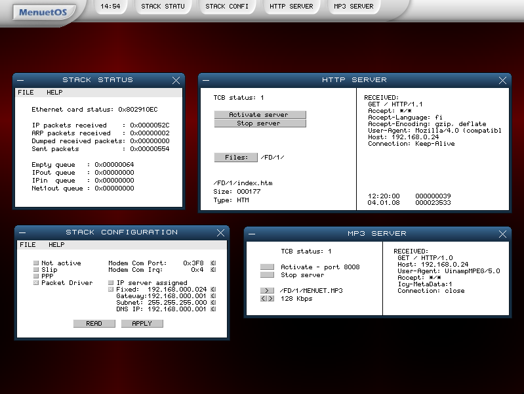Switch to MP3 SERVER taskbar item
Screen dimensions: 524x394
pos(353,7)
